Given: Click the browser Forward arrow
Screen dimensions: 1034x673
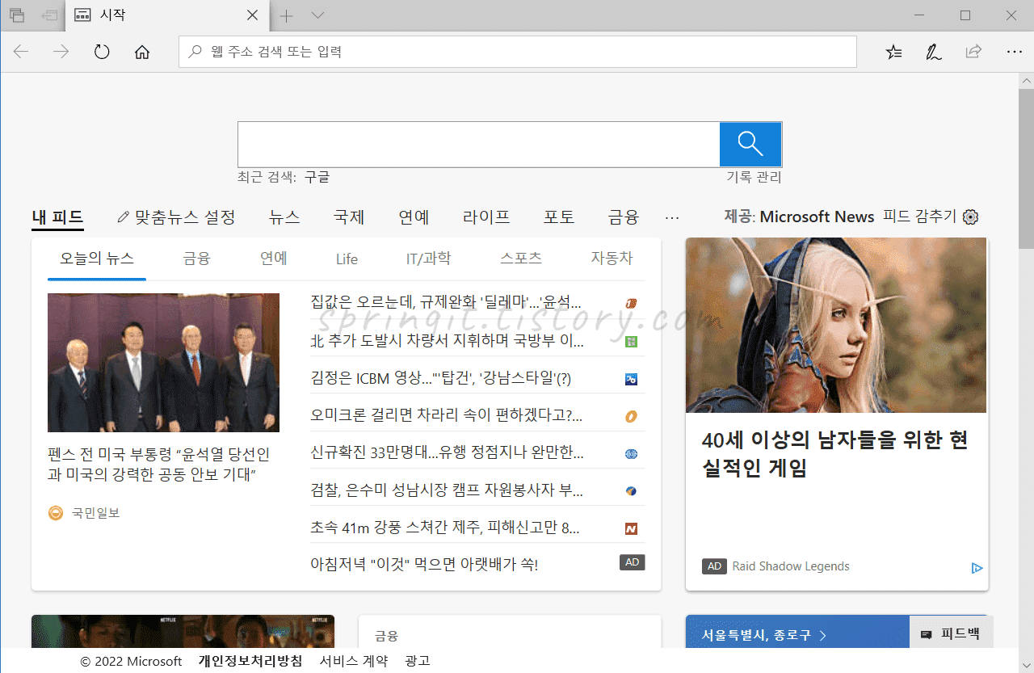Looking at the screenshot, I should pyautogui.click(x=61, y=52).
